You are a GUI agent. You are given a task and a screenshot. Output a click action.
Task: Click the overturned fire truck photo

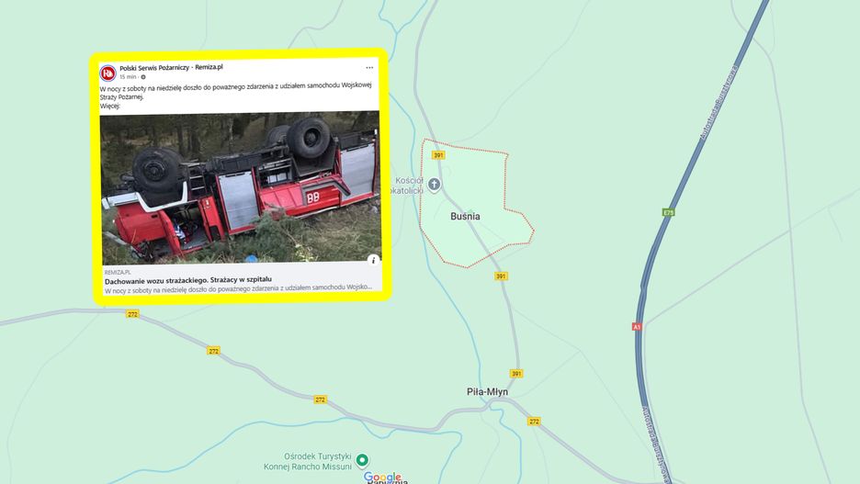(240, 188)
